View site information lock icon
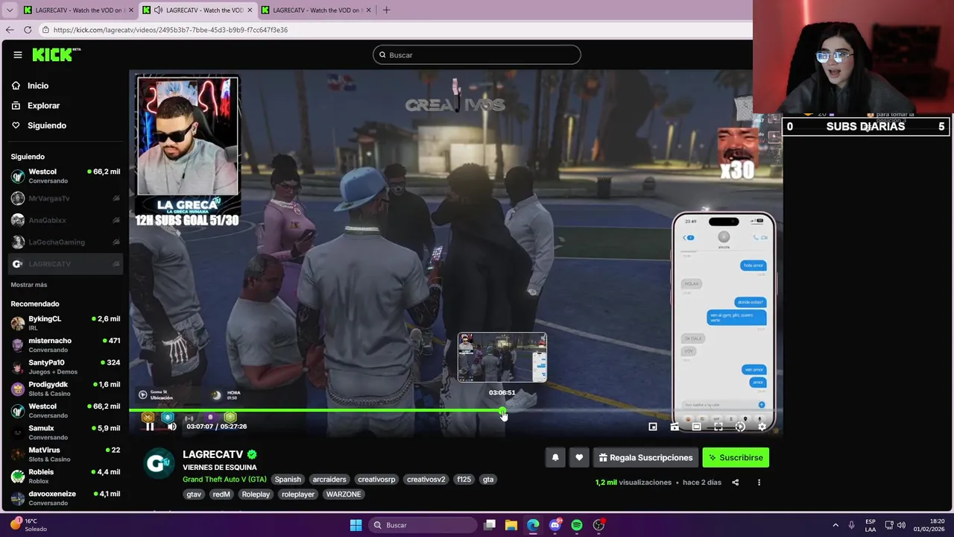This screenshot has height=537, width=954. 45,30
